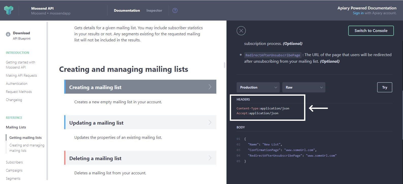The width and height of the screenshot is (403, 184).
Task: Click the Switch to Console button
Action: [x=371, y=31]
